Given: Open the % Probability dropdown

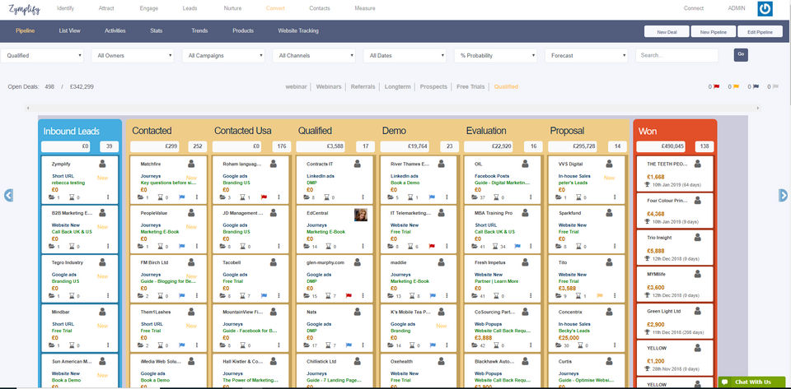Looking at the screenshot, I should pos(495,55).
